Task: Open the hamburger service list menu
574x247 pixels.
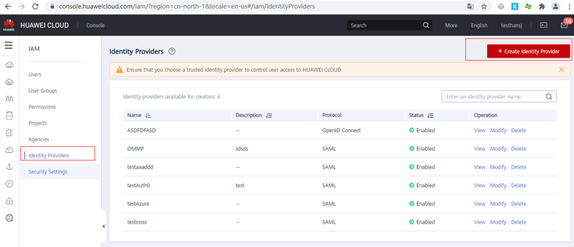Action: (9, 45)
